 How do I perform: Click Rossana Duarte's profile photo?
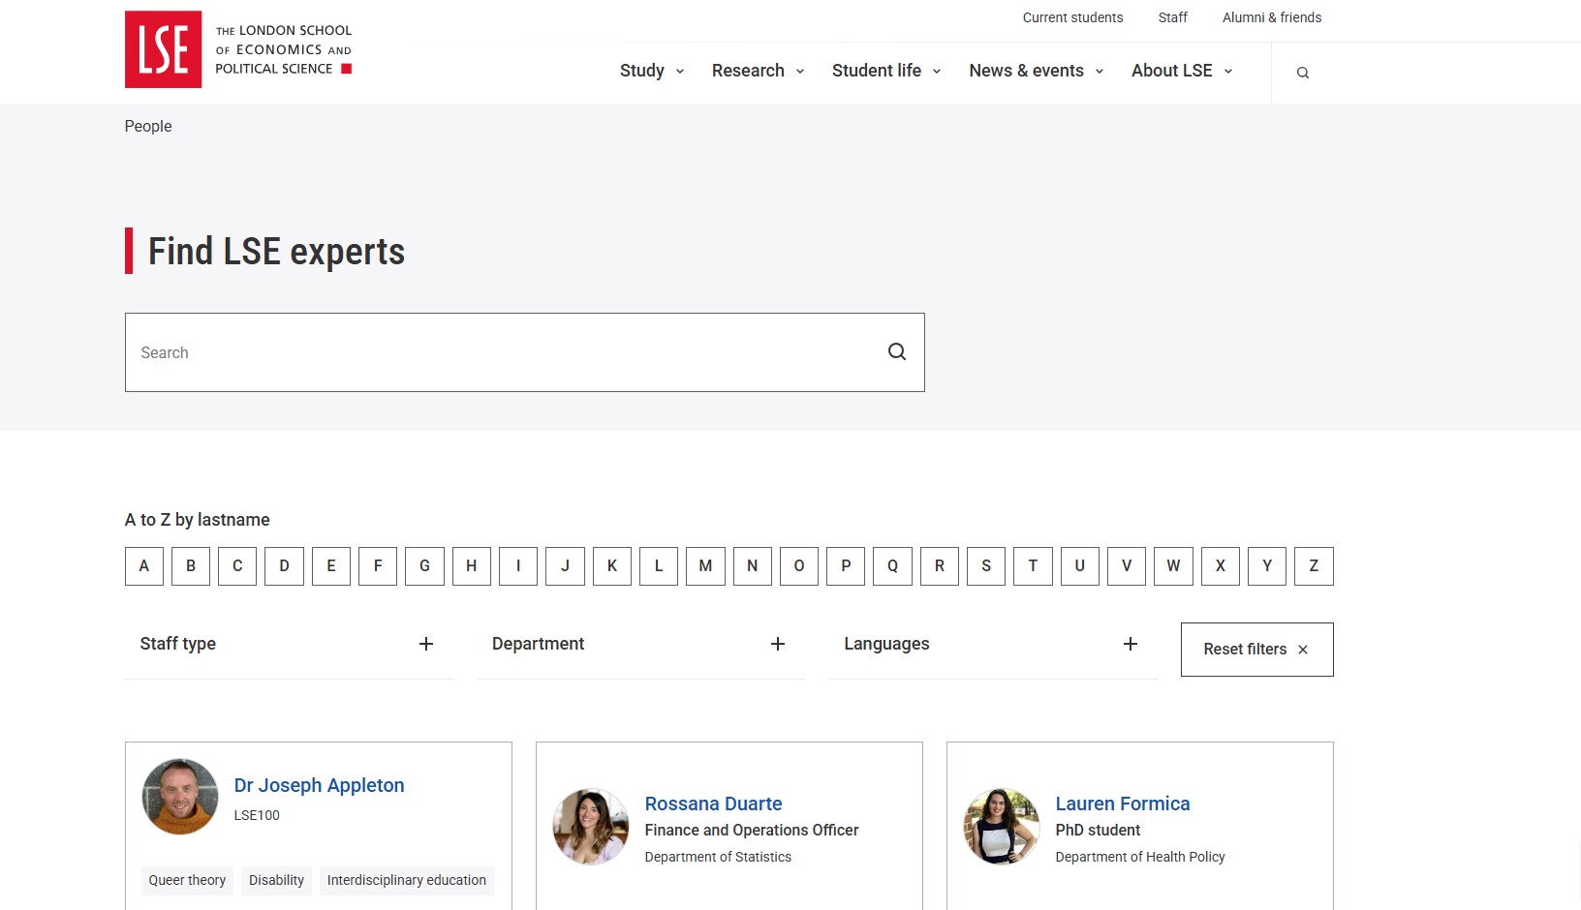click(x=591, y=827)
